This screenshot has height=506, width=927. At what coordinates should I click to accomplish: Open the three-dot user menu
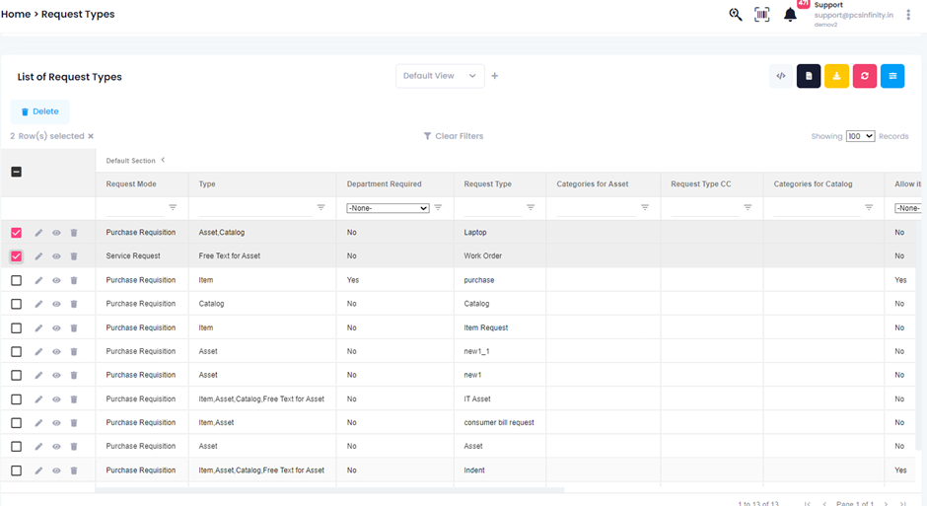(908, 15)
